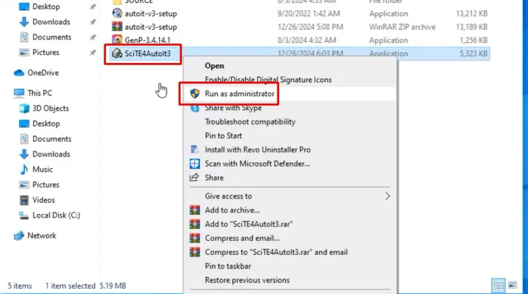The height and width of the screenshot is (294, 528).
Task: Choose Troubleshoot compatibility from the context menu
Action: pos(250,122)
